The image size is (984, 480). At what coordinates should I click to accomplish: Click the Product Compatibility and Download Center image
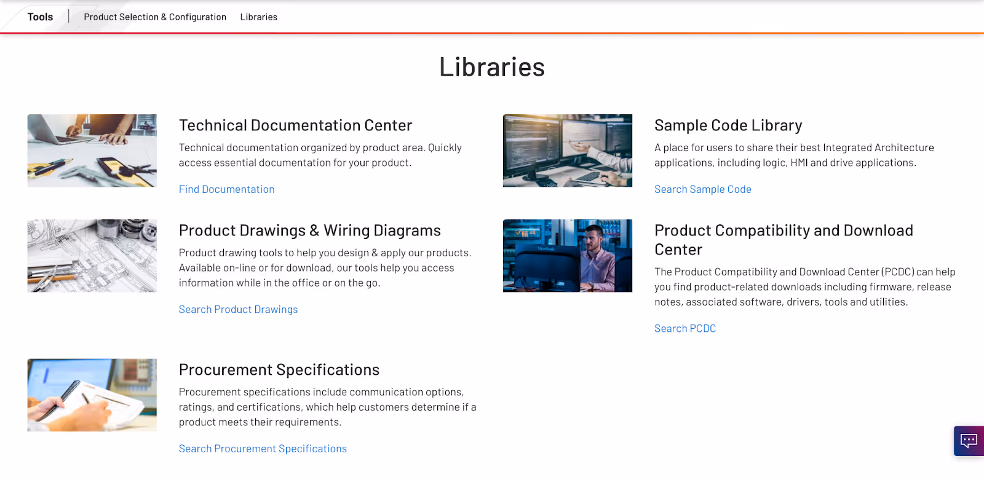[568, 256]
